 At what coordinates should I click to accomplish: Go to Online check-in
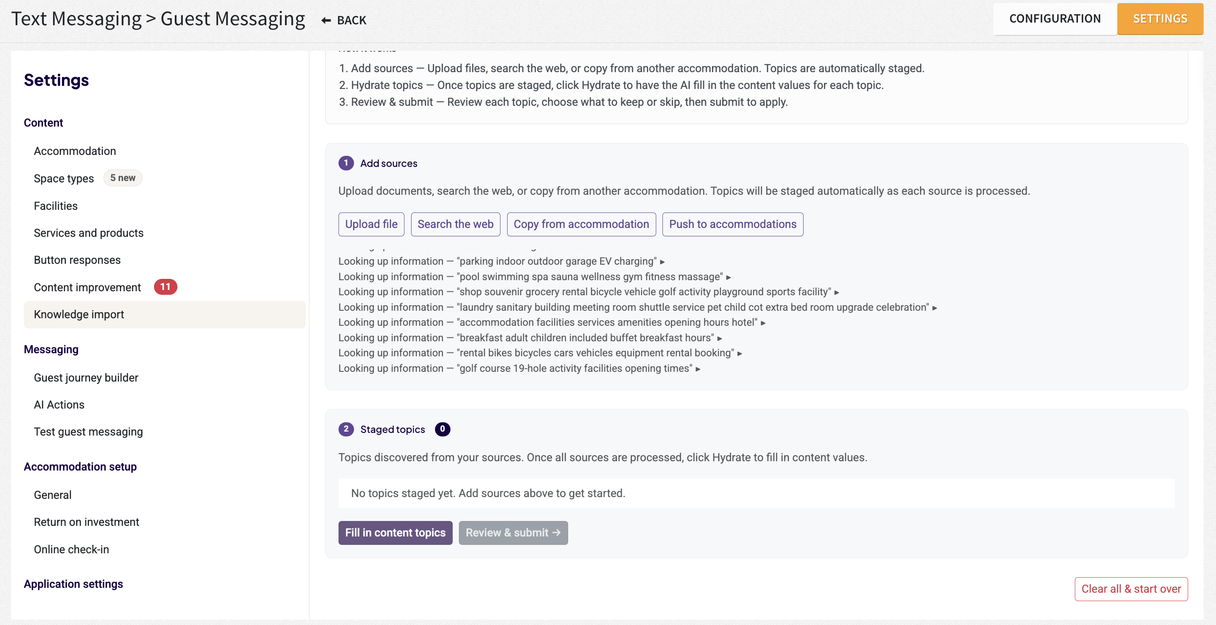[x=71, y=549]
